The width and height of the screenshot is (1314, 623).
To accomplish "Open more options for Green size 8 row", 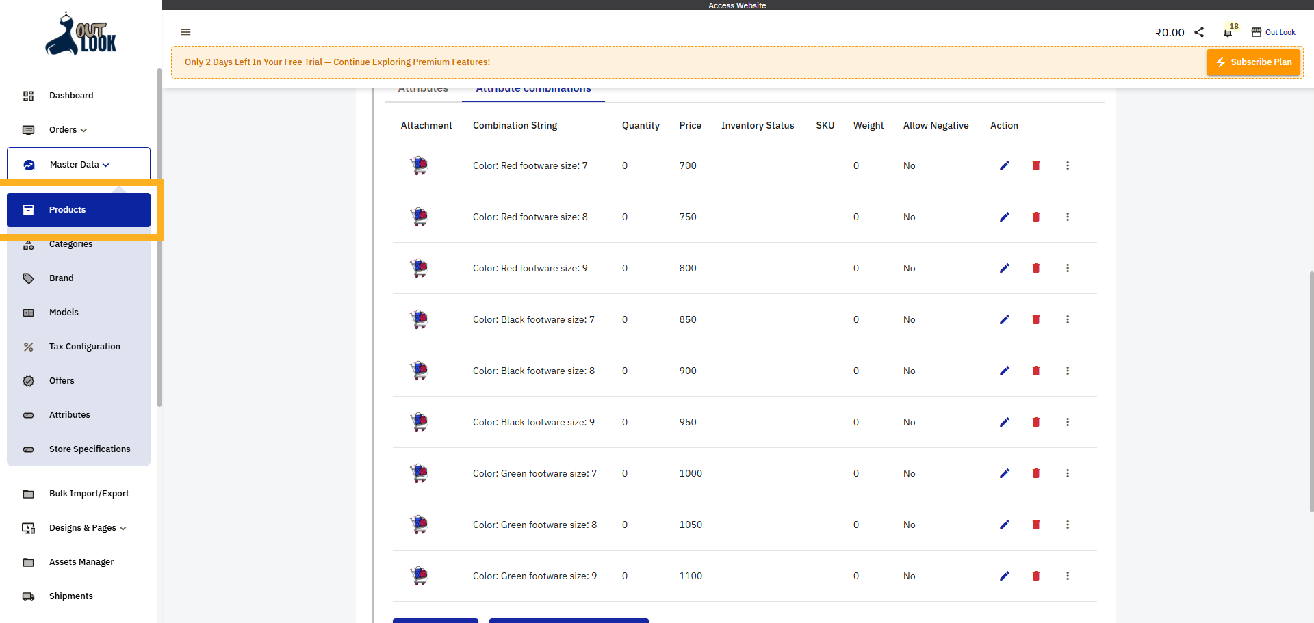I will [1067, 525].
